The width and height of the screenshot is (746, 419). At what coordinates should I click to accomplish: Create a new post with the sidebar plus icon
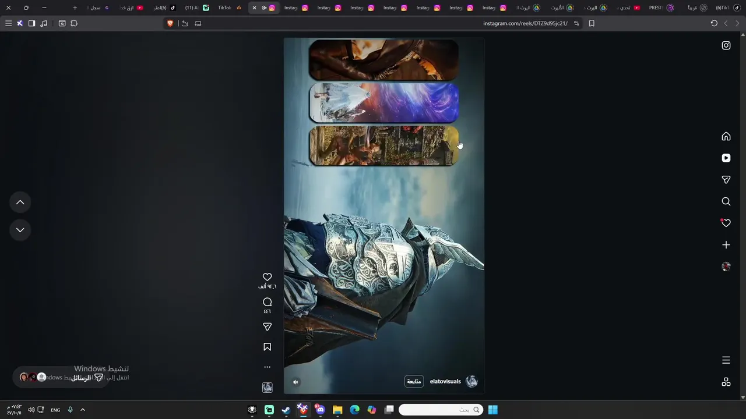tap(726, 245)
